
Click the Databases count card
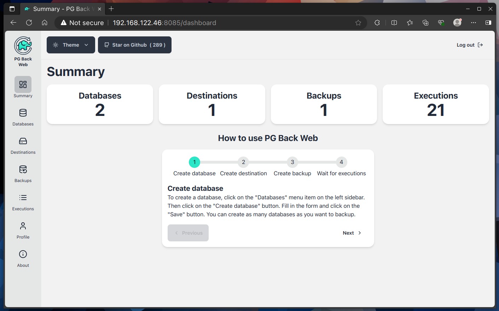[100, 104]
